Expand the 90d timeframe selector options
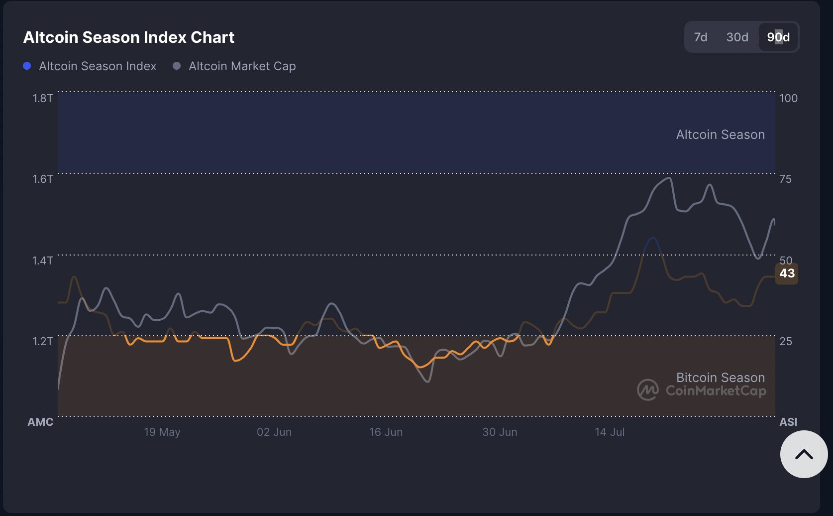The height and width of the screenshot is (516, 833). [x=778, y=37]
